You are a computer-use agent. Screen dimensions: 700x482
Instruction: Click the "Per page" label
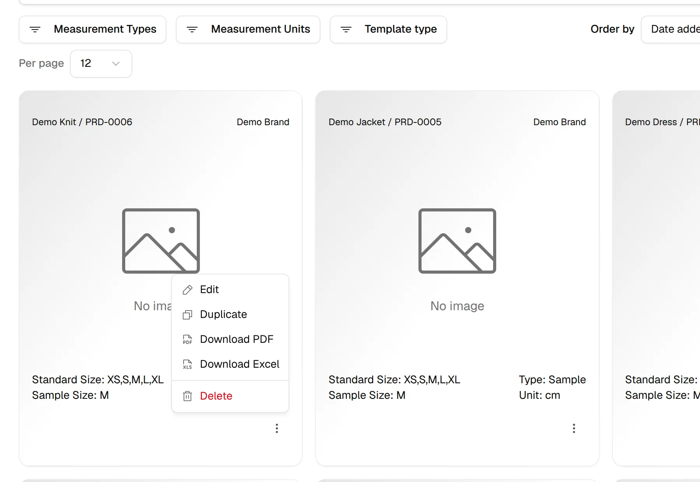coord(41,63)
